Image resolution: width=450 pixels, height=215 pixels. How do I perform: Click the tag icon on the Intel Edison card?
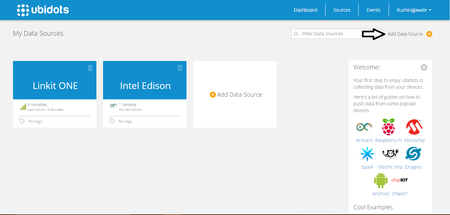tap(112, 121)
